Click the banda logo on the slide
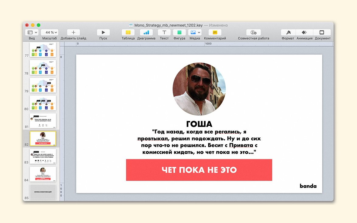 (x=308, y=186)
